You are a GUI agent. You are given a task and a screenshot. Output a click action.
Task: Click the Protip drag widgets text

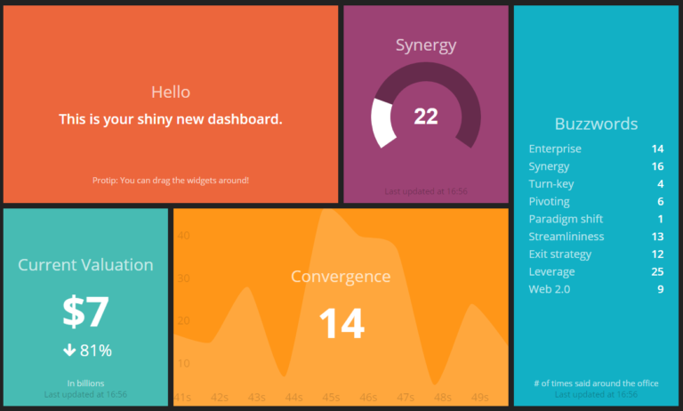170,181
